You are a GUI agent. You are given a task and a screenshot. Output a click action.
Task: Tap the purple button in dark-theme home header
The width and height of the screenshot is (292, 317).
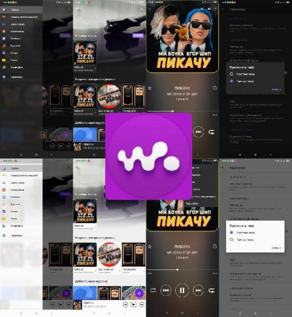coord(138,35)
